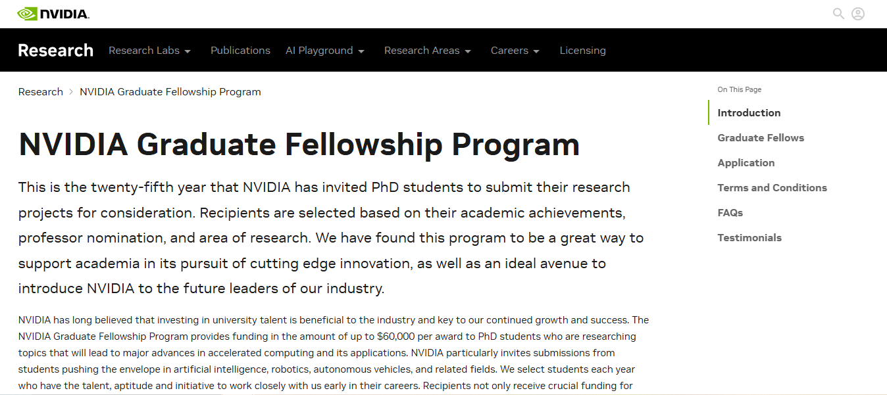Follow the Research breadcrumb link

(x=41, y=92)
